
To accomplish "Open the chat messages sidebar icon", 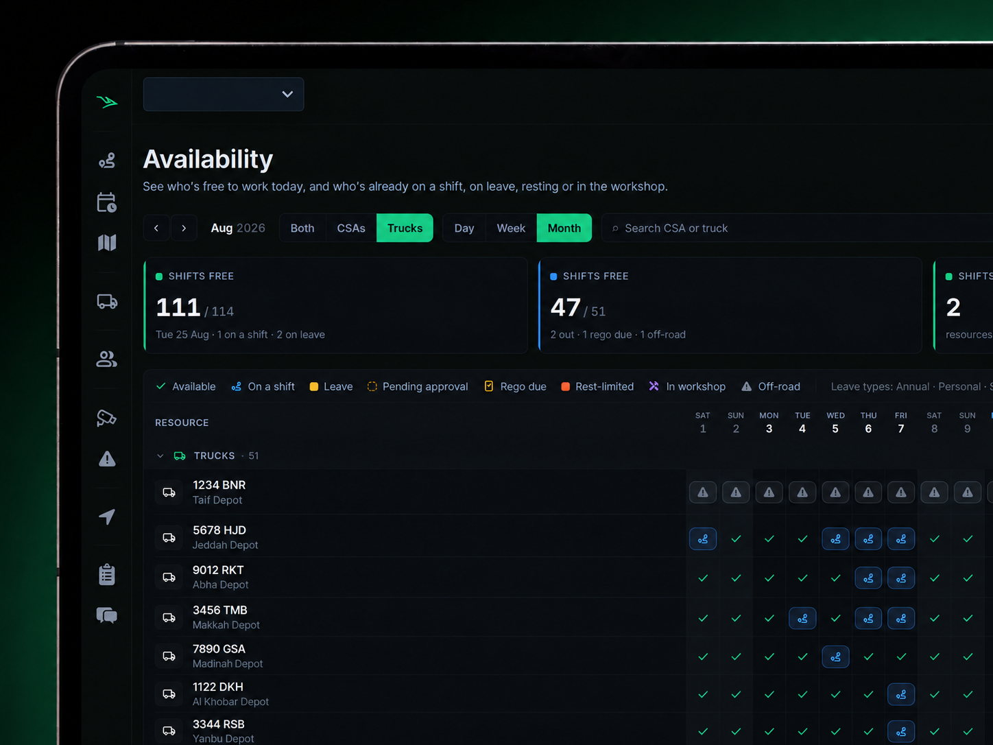I will 107,615.
